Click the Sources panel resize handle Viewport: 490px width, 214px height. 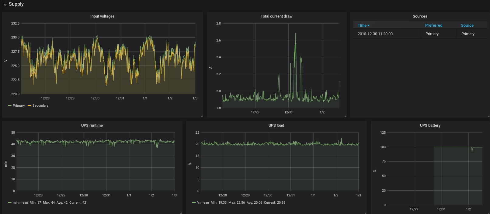coord(488,116)
